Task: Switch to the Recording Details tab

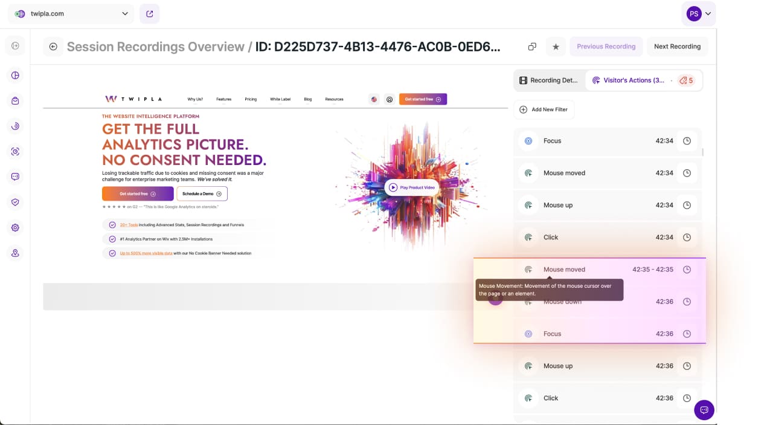Action: pyautogui.click(x=550, y=80)
